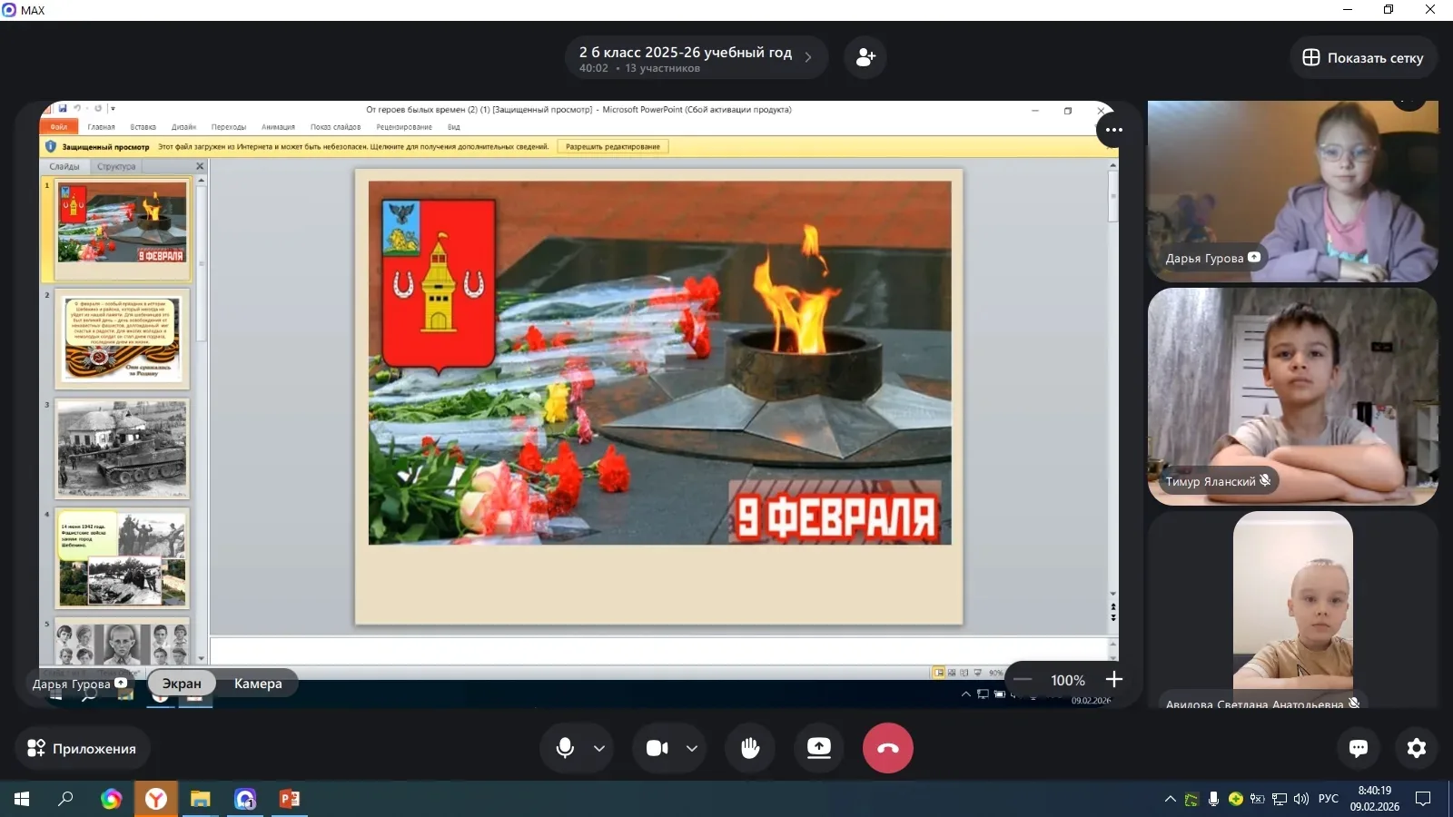This screenshot has height=817, width=1453.
Task: Toggle the microphone on or off
Action: pos(565,748)
